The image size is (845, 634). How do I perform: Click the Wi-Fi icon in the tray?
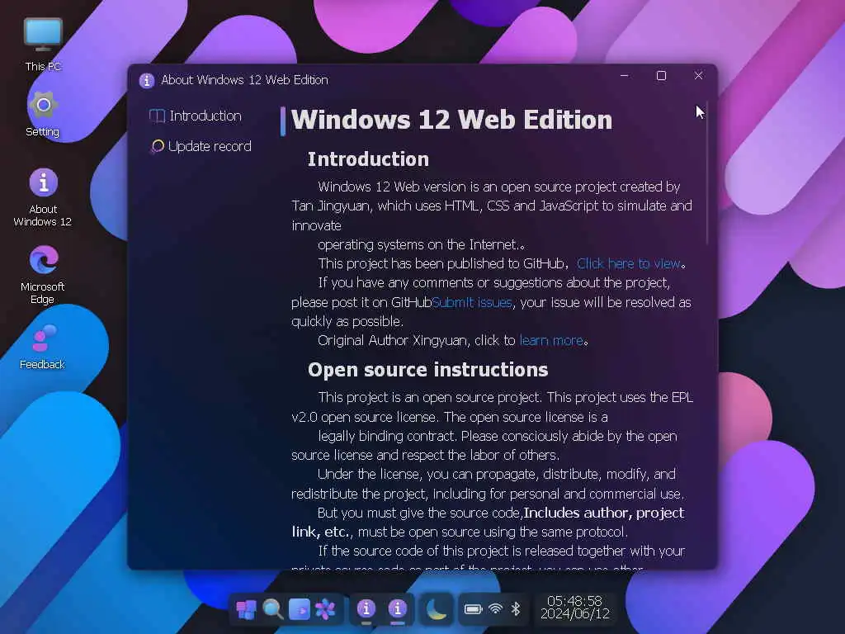tap(495, 609)
